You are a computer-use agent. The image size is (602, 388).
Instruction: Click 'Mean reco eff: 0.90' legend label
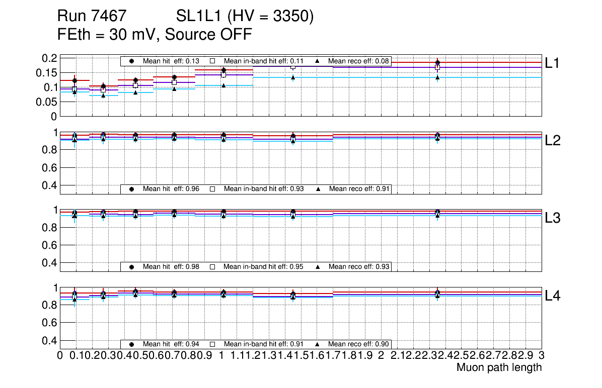pyautogui.click(x=358, y=344)
